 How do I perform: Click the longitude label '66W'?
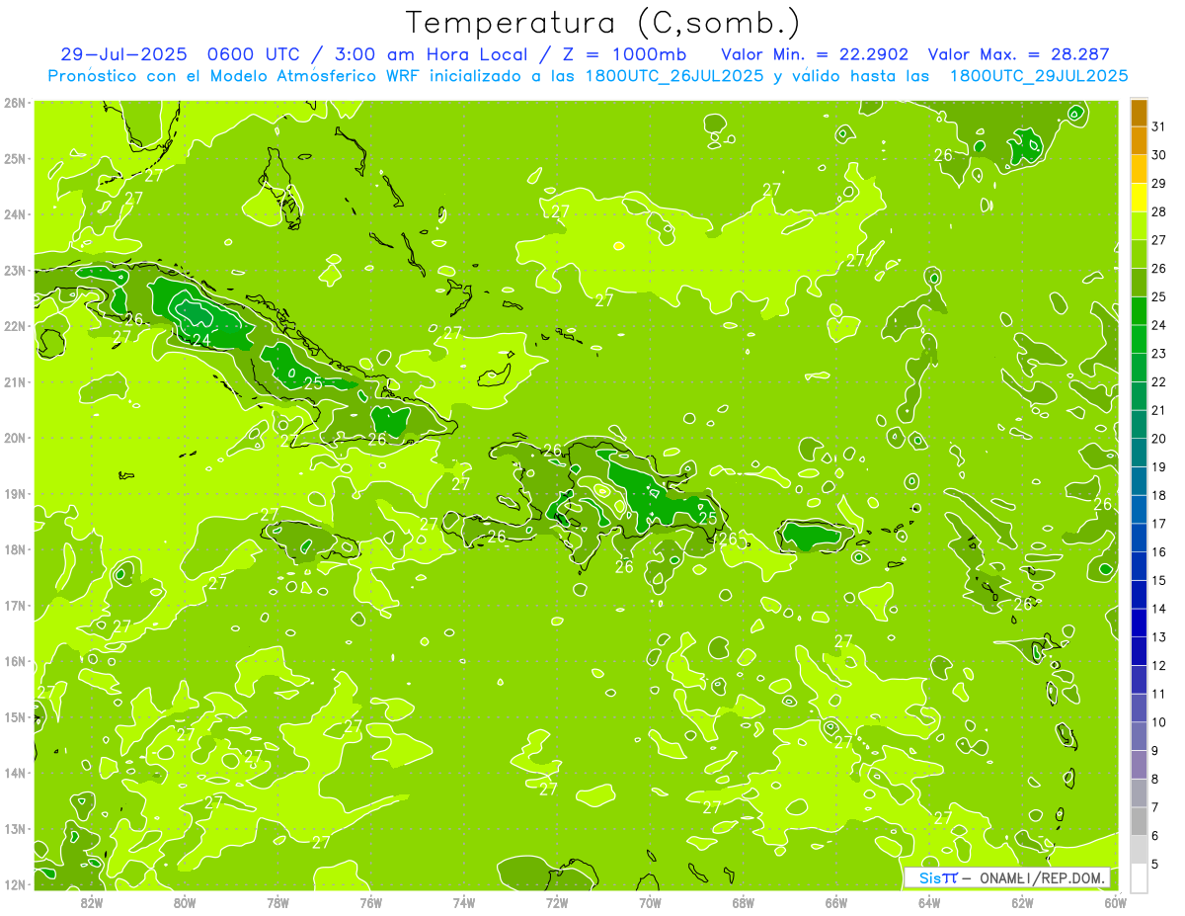tap(836, 902)
